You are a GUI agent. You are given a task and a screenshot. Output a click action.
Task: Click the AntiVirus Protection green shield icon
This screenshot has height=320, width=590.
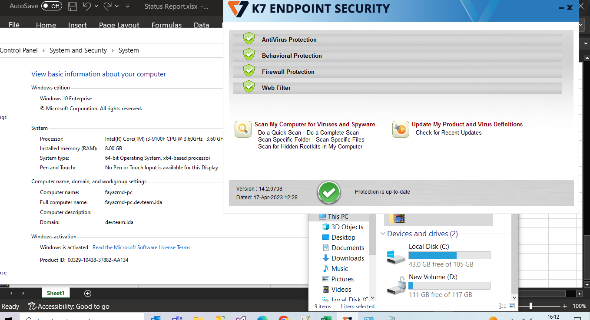(249, 39)
